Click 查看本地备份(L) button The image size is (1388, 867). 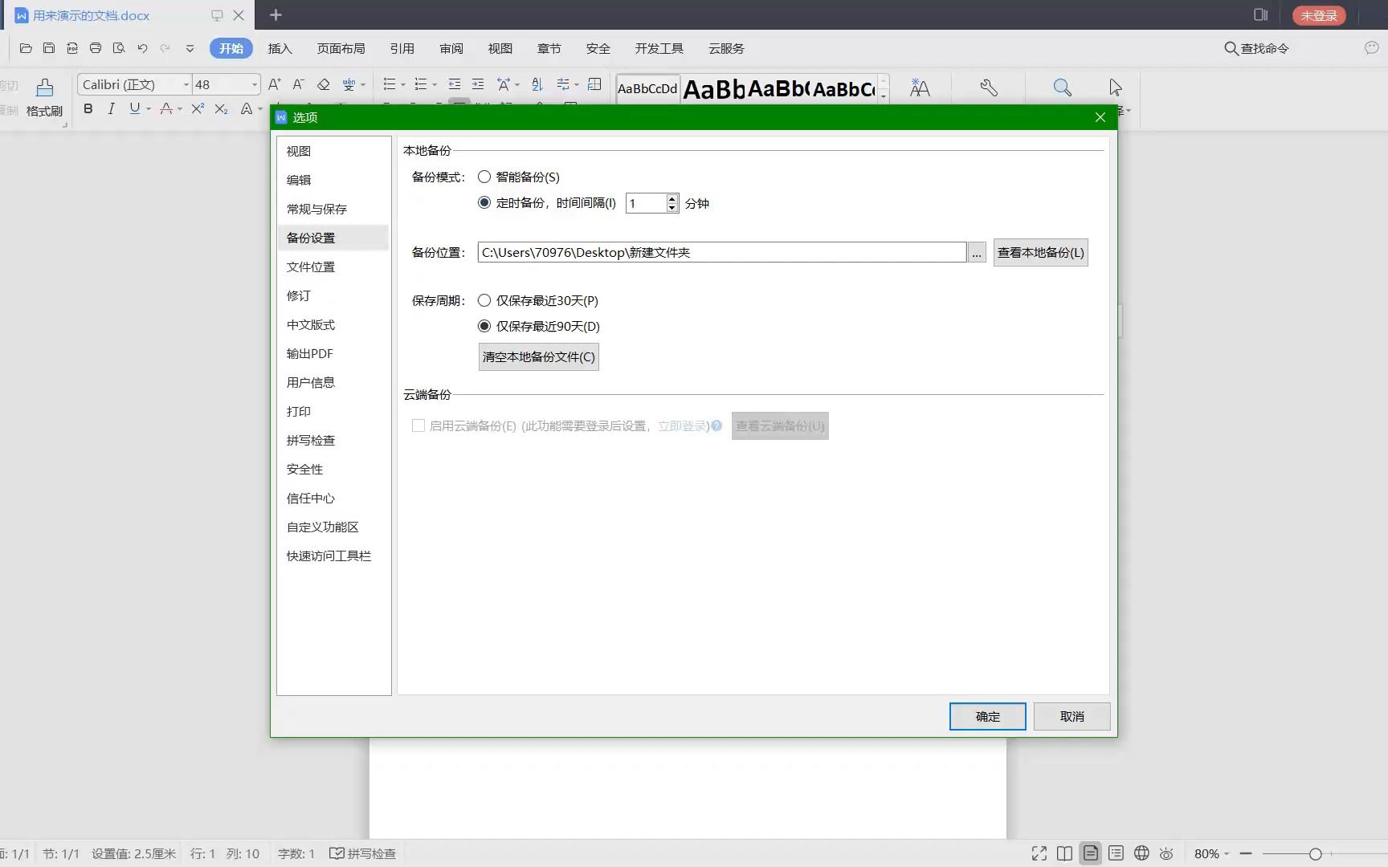tap(1040, 252)
